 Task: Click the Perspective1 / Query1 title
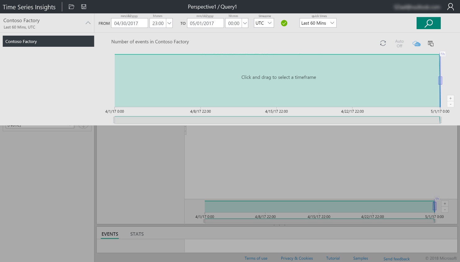pyautogui.click(x=212, y=7)
